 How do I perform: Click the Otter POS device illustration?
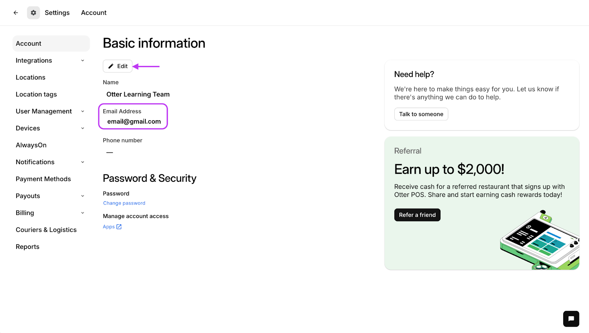(x=539, y=240)
